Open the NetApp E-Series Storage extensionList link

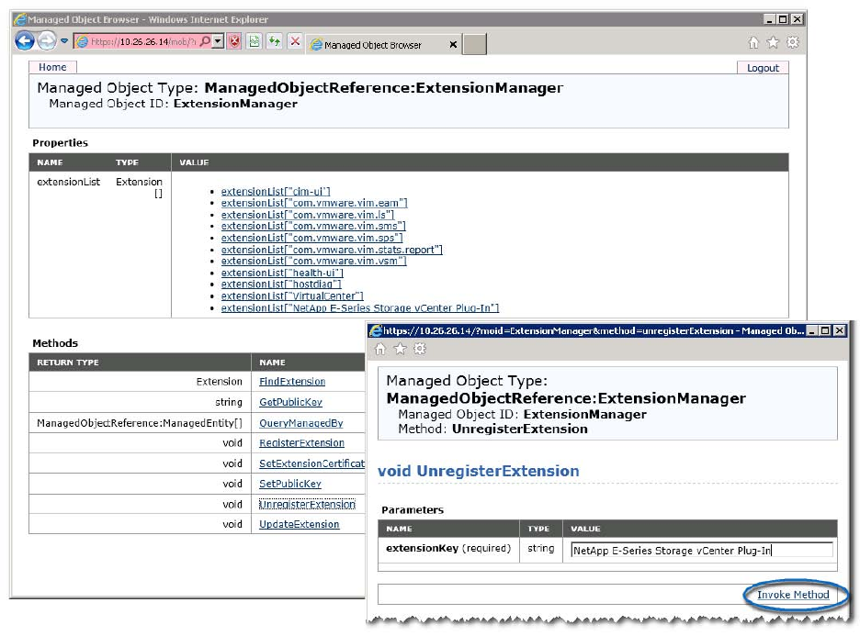pos(359,308)
